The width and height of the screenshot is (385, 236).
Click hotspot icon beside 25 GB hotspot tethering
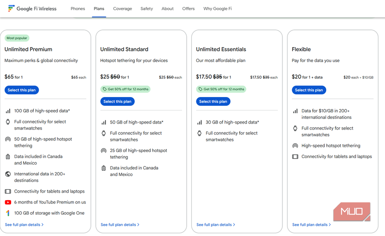pos(104,151)
